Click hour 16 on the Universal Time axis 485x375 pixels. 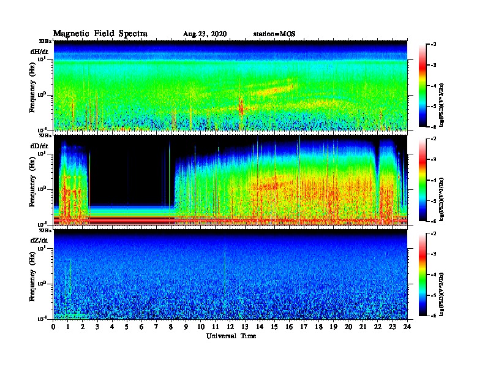pyautogui.click(x=289, y=327)
